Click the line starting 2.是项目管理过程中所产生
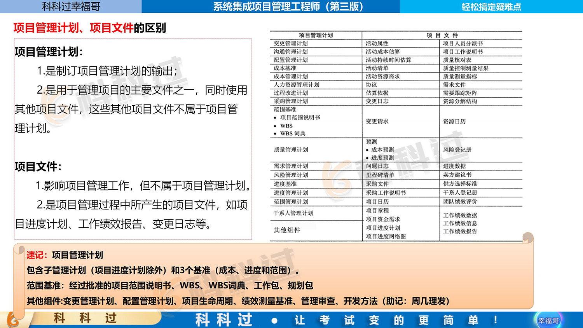583x328 pixels. pos(142,204)
